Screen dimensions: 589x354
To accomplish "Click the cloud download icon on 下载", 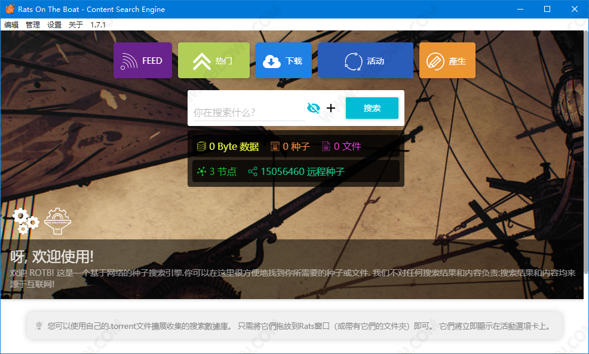I will click(272, 61).
